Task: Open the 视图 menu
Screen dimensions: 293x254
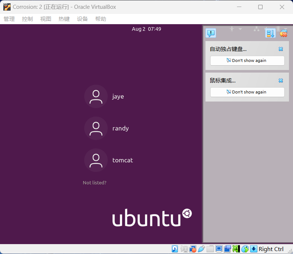Action: click(x=45, y=19)
